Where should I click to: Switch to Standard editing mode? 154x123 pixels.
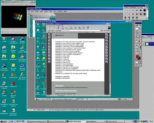137,62
